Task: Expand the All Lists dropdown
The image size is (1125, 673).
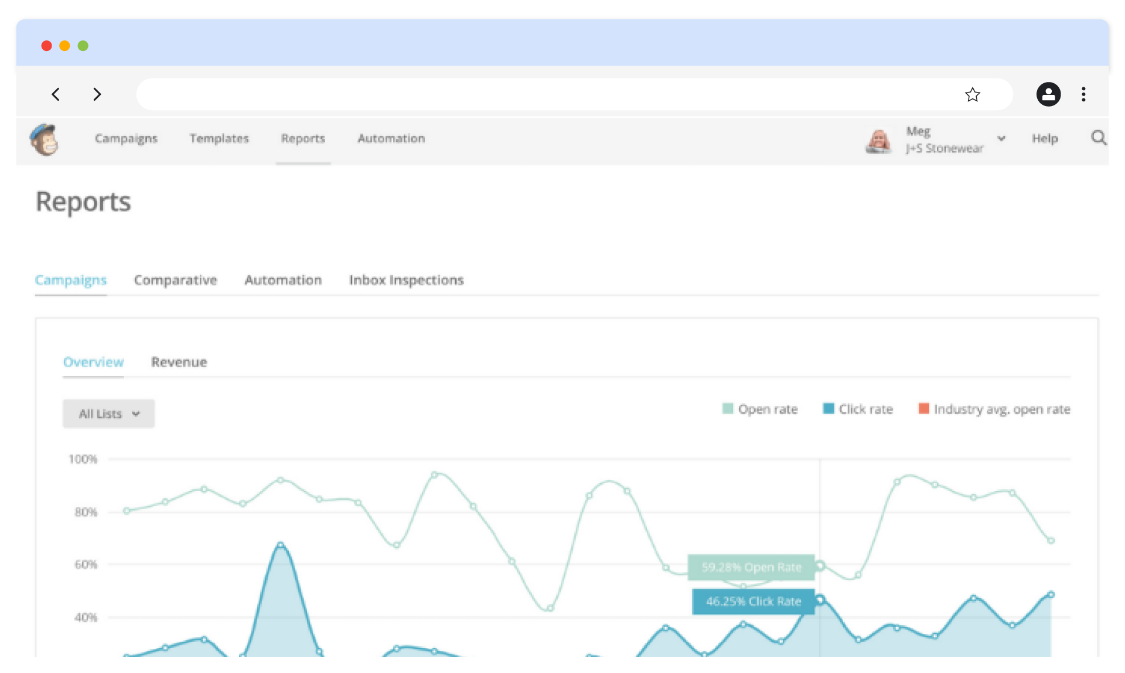Action: tap(108, 414)
